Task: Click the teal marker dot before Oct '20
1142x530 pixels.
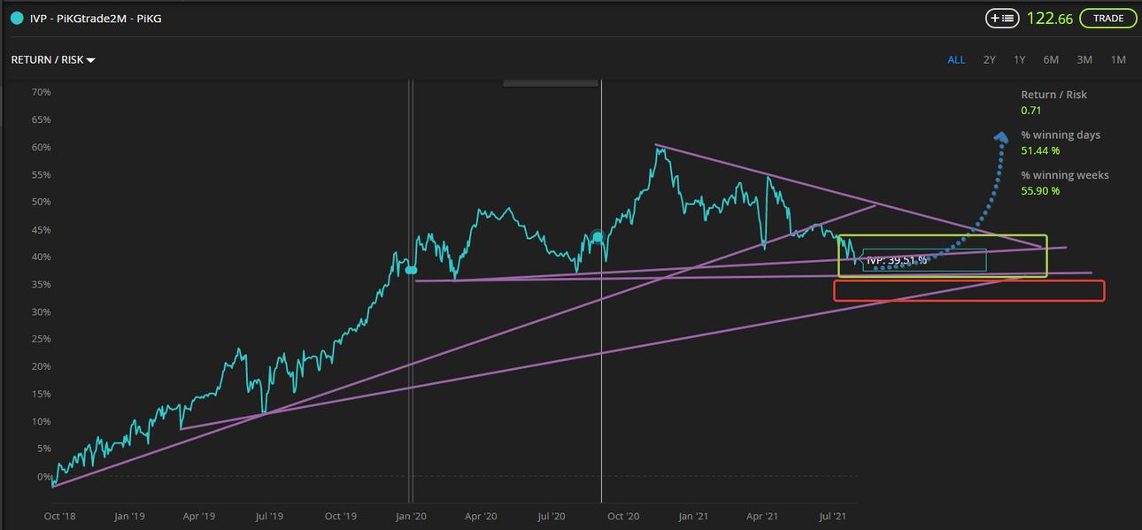Action: pos(598,237)
